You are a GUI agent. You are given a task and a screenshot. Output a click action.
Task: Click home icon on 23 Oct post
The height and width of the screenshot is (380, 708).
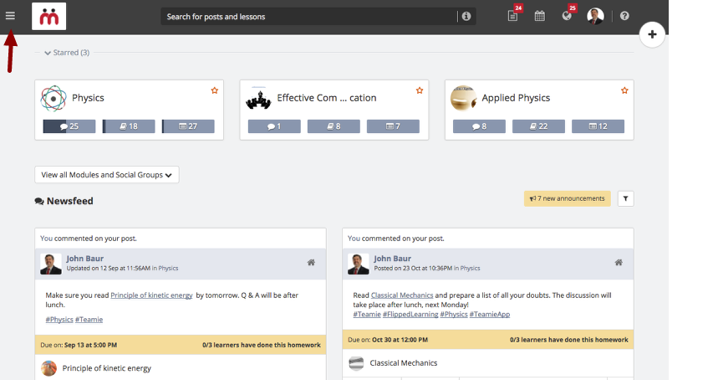click(619, 262)
